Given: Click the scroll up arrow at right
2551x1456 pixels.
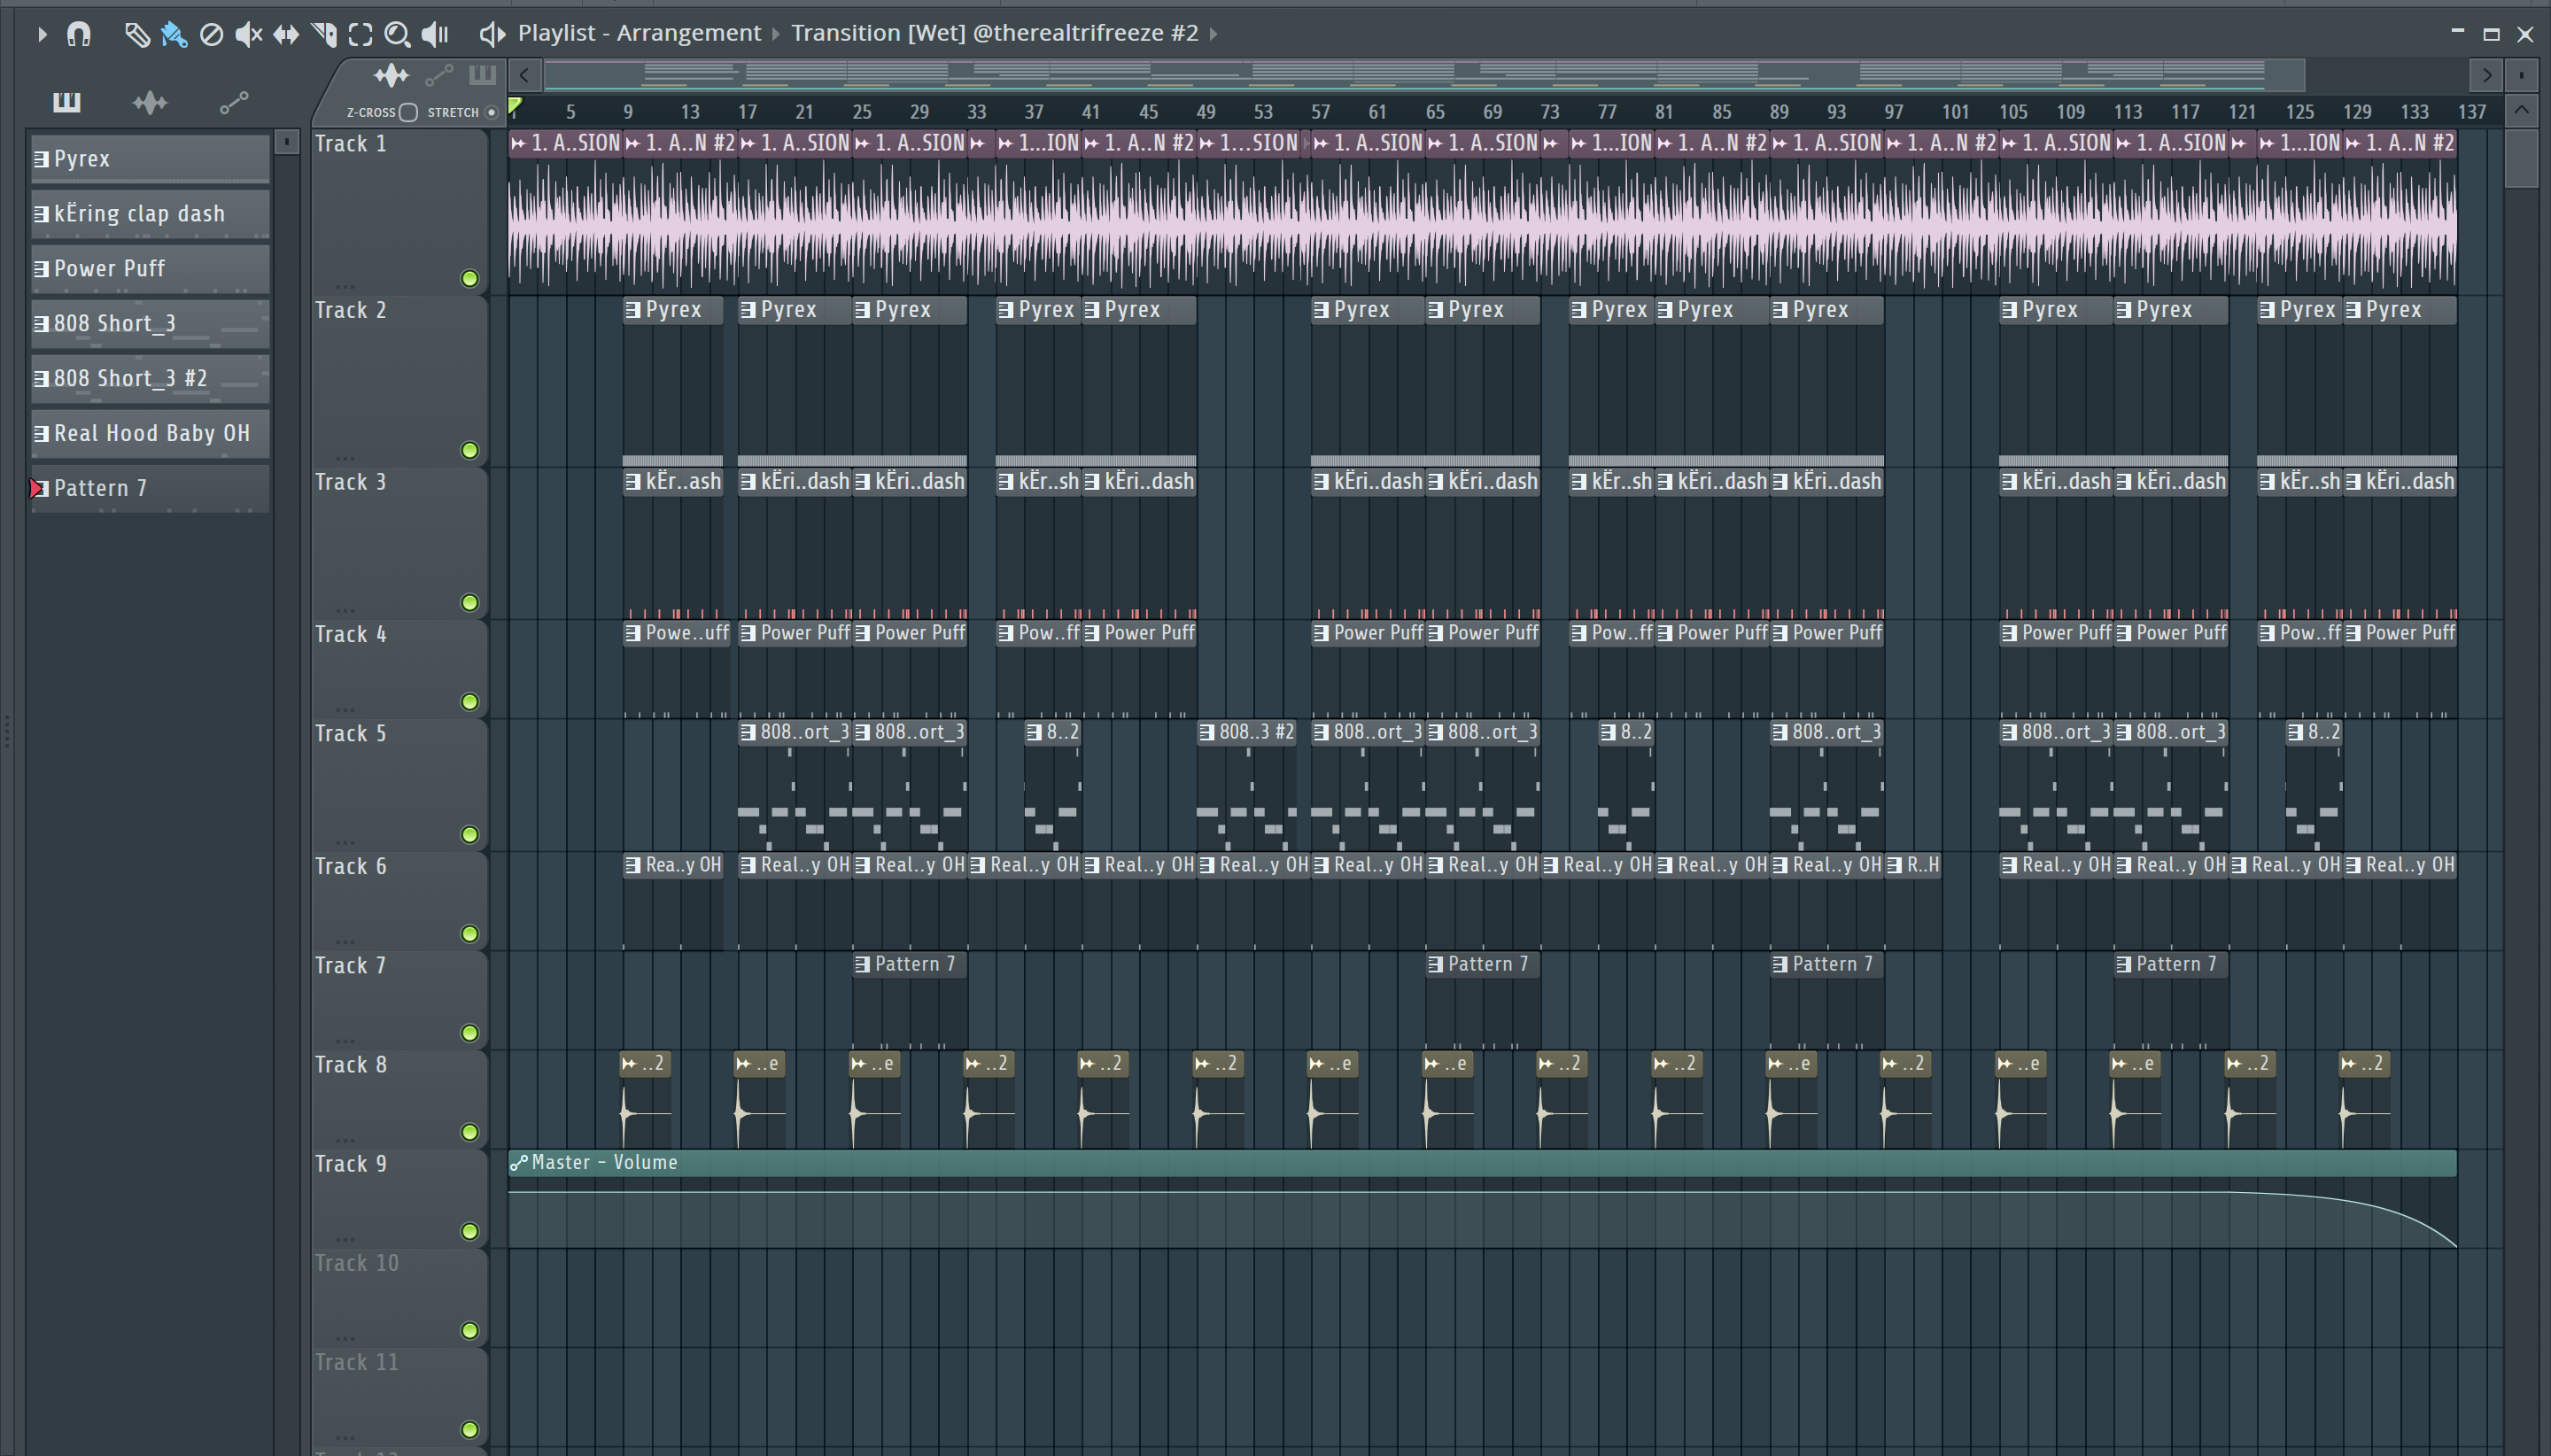Looking at the screenshot, I should pos(2521,109).
